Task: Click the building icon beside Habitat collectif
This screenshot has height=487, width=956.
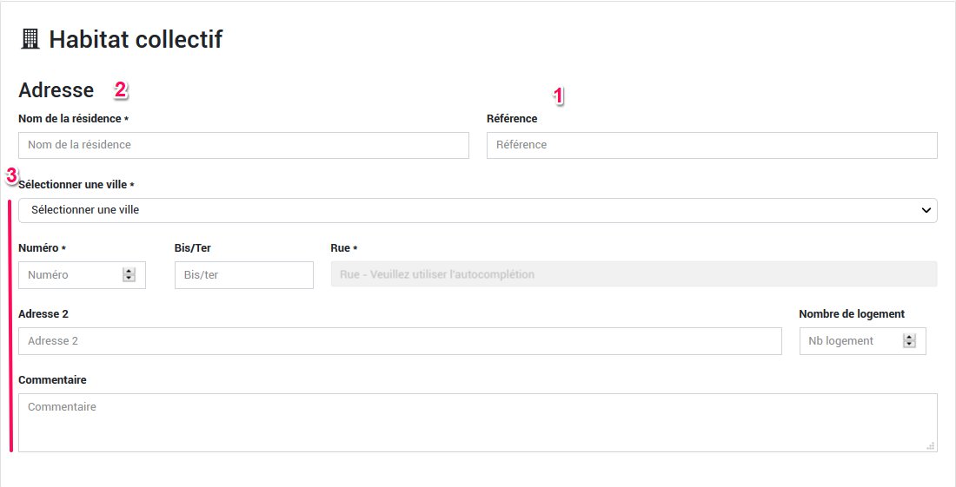Action: point(30,39)
